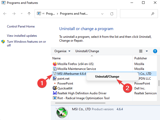Click PowerPoint publisher cell
This screenshot has width=160, height=120.
coord(142,83)
